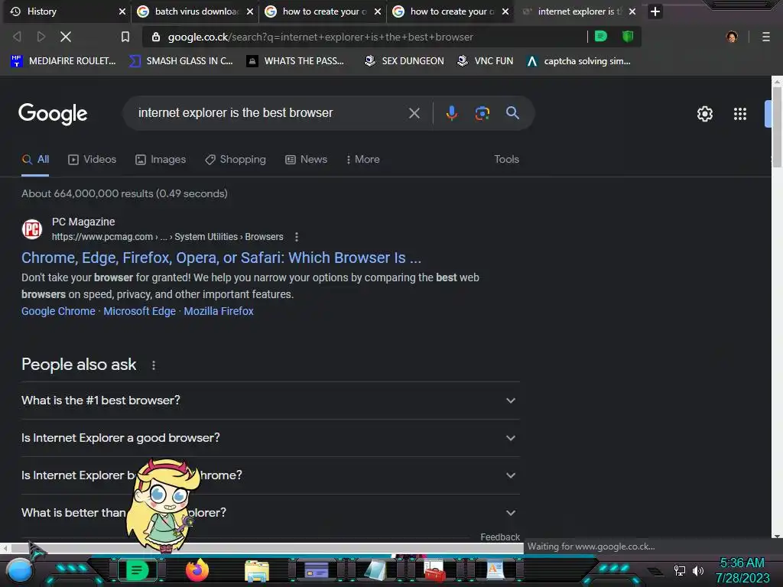Close the batch virus download tab

click(x=250, y=11)
